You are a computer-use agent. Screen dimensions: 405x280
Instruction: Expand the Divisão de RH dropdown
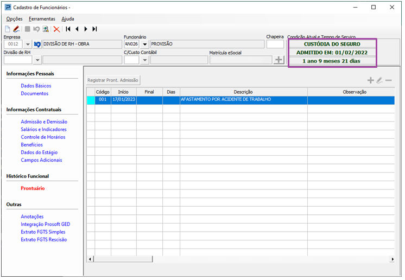(37, 60)
